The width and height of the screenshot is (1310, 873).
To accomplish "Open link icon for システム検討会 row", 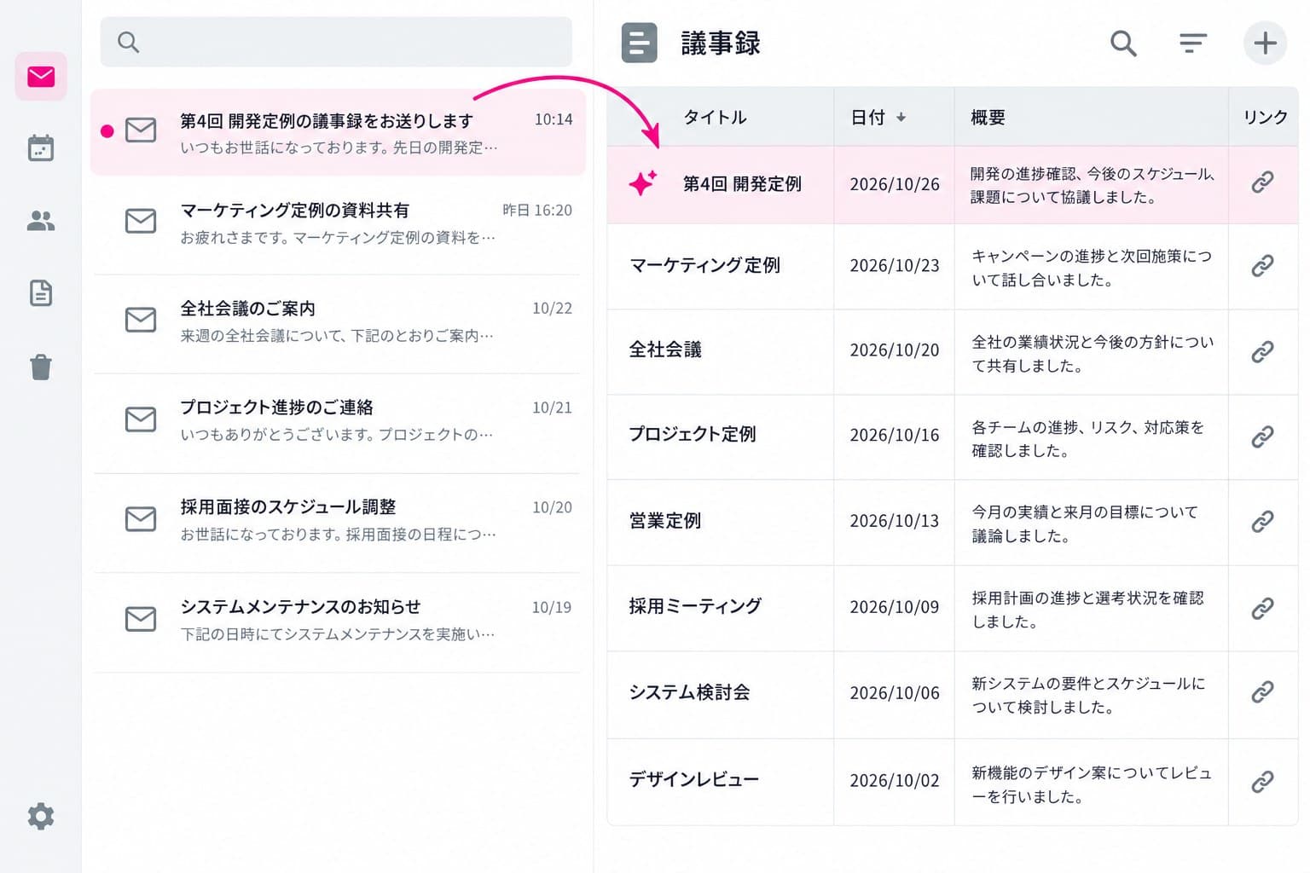I will (x=1262, y=691).
